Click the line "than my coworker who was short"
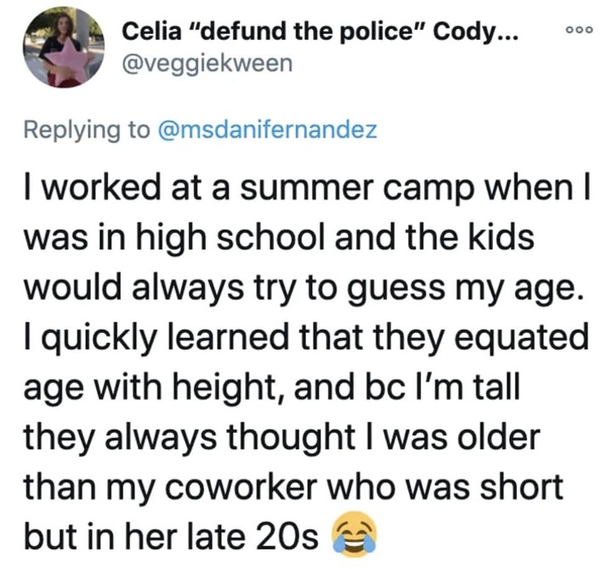612x569 pixels. click(293, 487)
